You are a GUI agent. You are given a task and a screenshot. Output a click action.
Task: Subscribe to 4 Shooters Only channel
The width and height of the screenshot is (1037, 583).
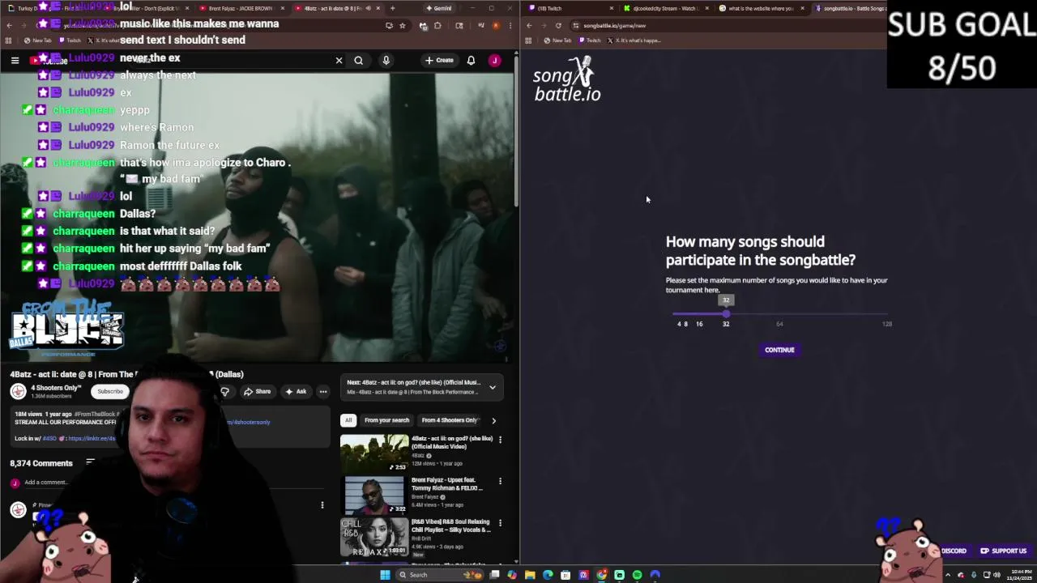tap(110, 391)
